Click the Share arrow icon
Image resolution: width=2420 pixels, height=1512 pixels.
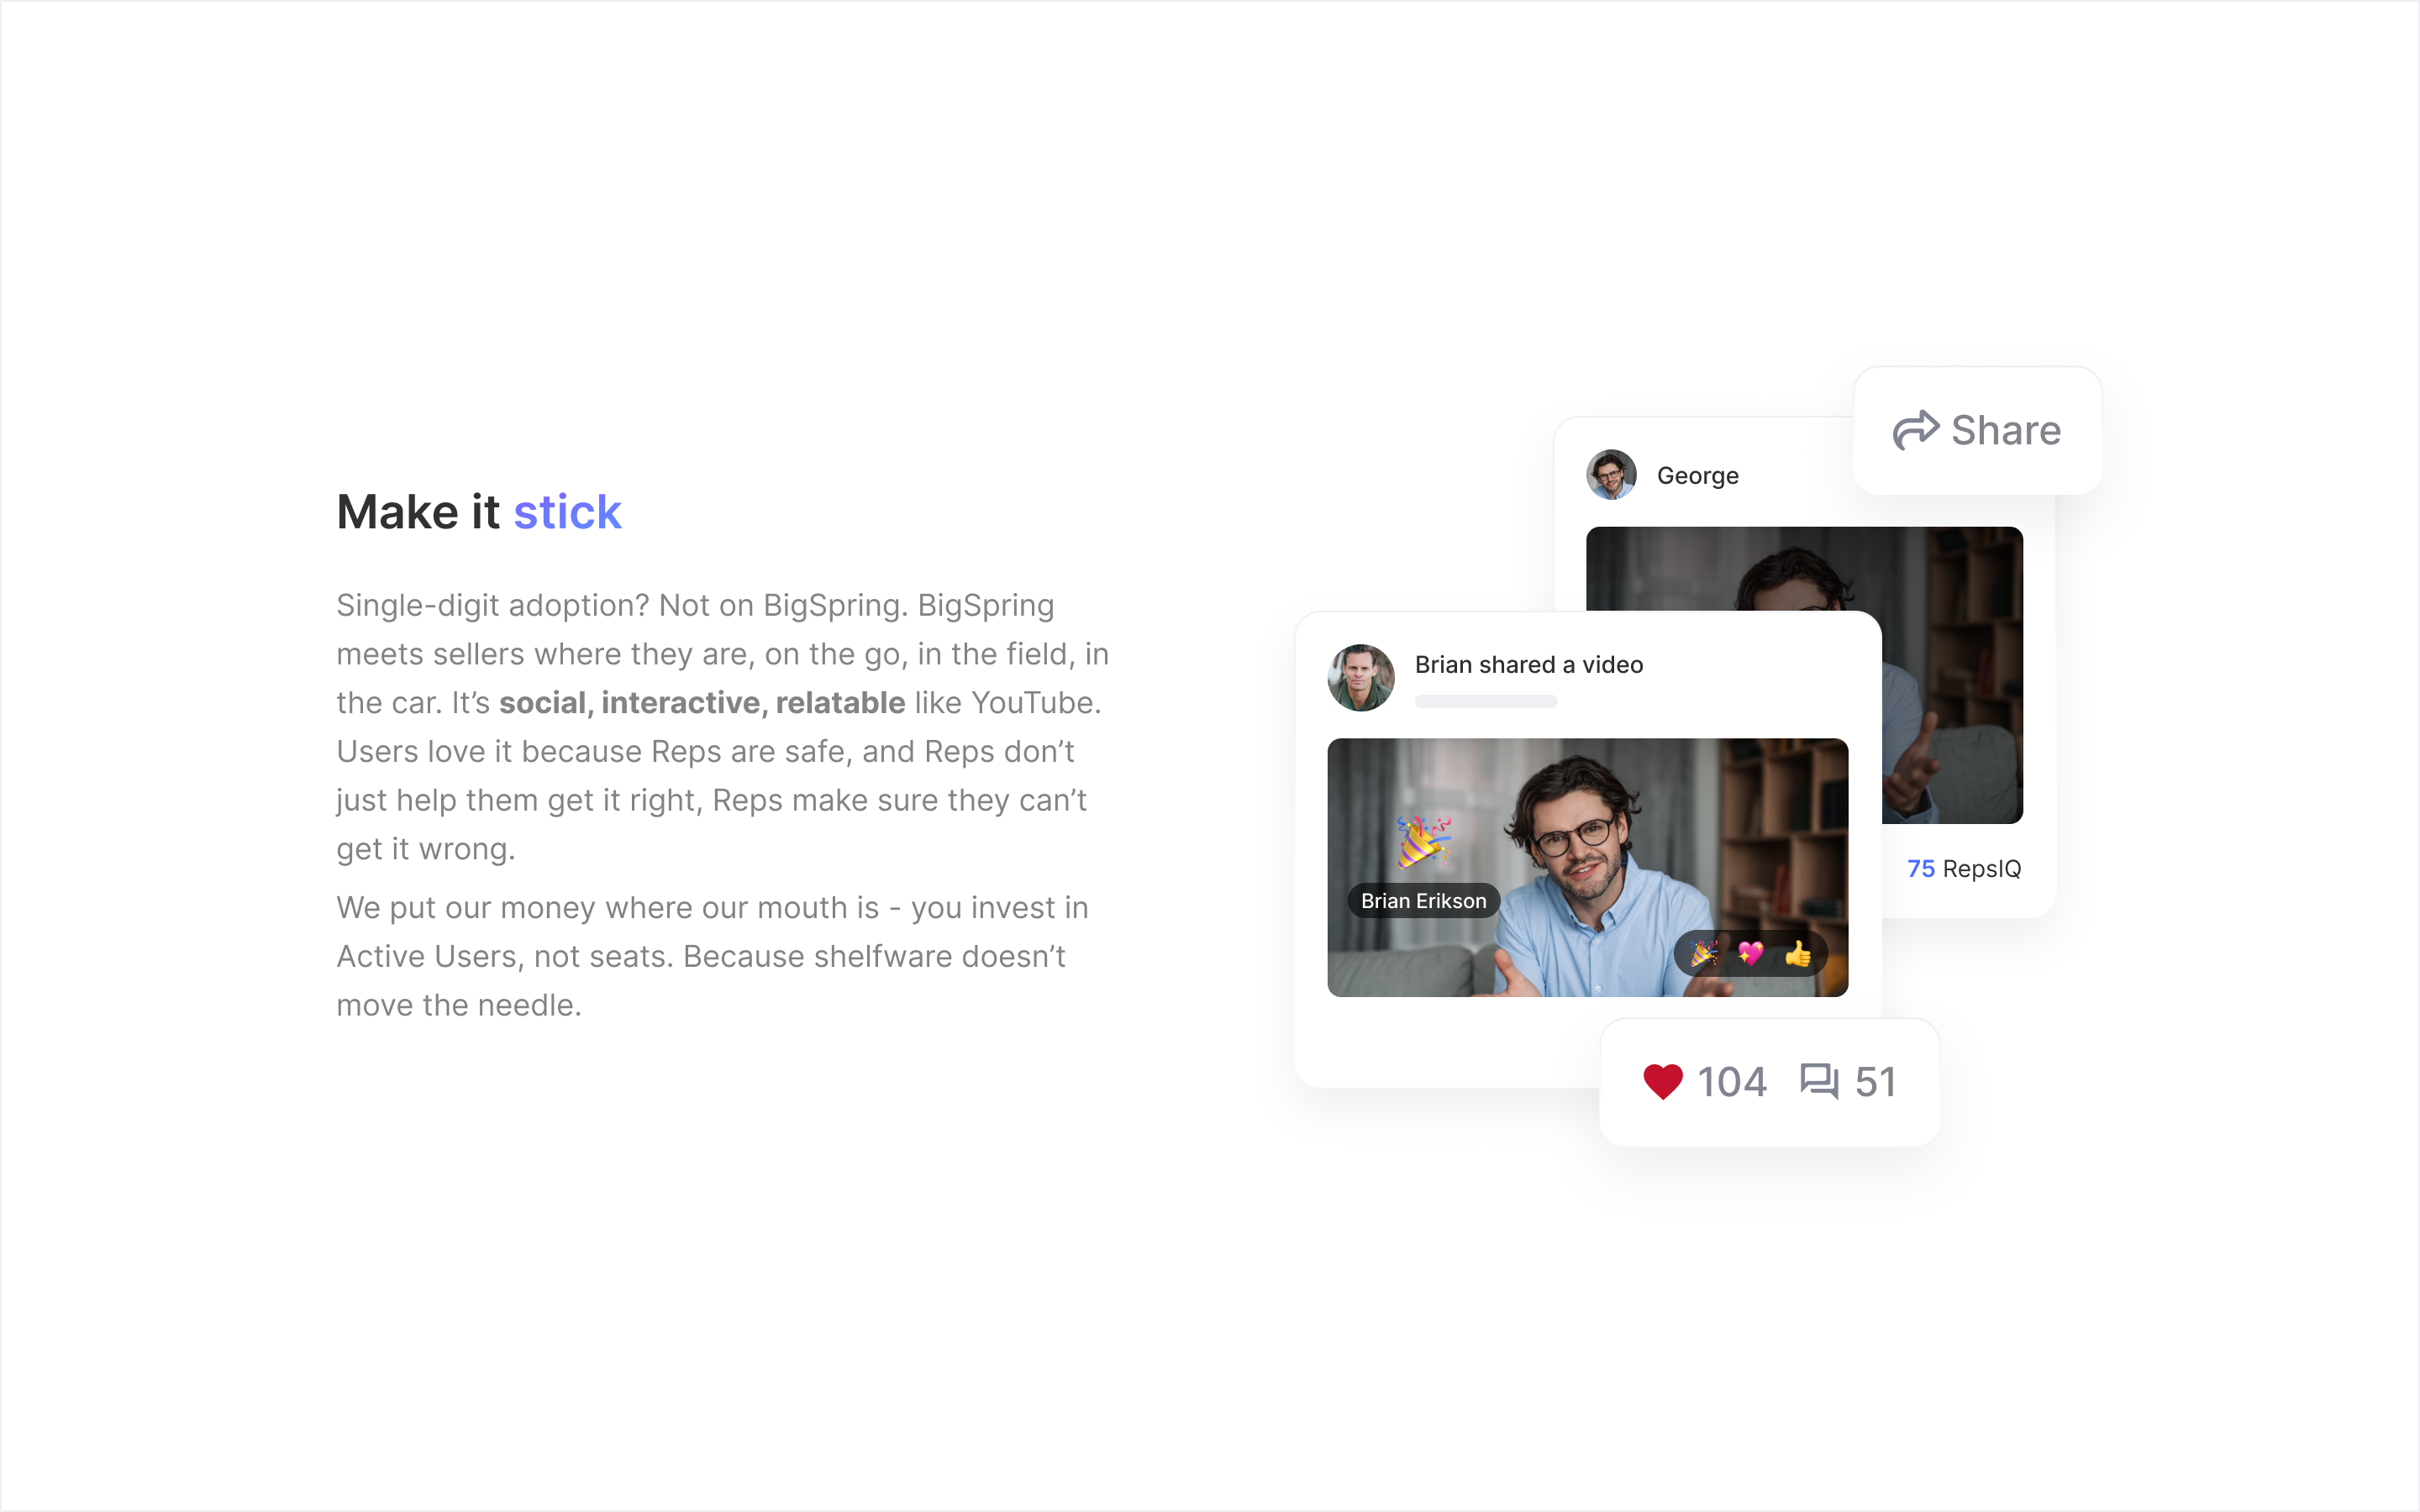point(1915,431)
